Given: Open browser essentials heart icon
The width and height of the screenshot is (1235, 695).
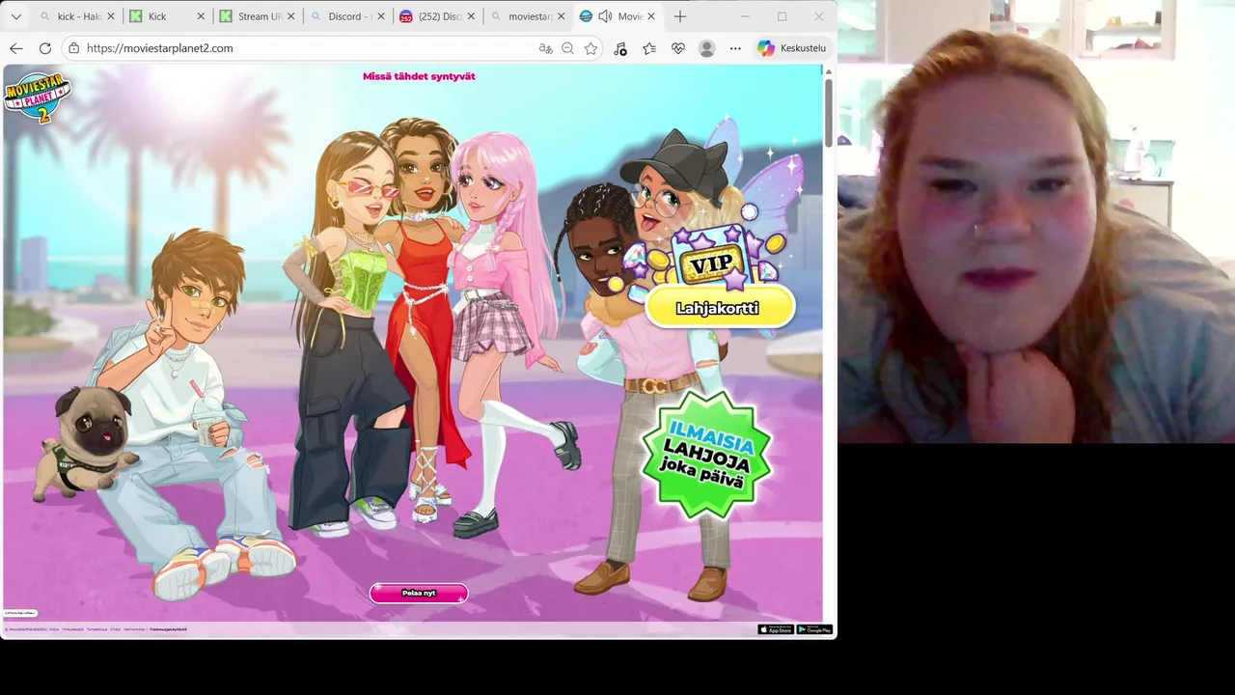Looking at the screenshot, I should [x=677, y=48].
